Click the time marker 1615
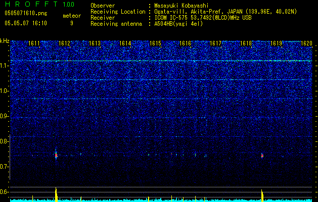 pyautogui.click(x=155, y=43)
